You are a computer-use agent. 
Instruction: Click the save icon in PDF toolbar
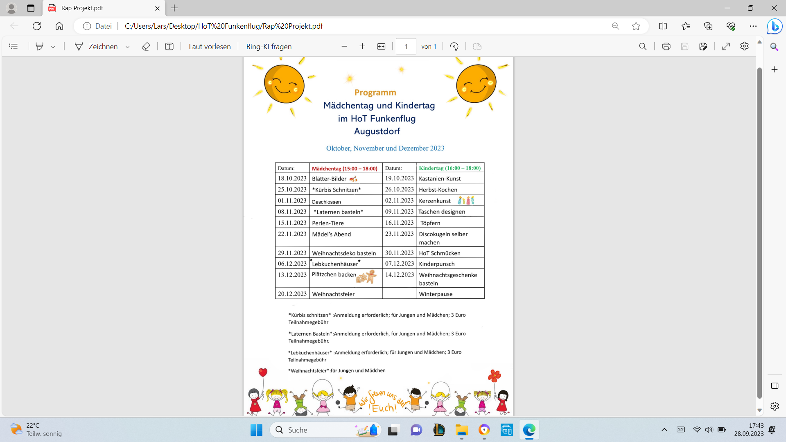(x=684, y=47)
